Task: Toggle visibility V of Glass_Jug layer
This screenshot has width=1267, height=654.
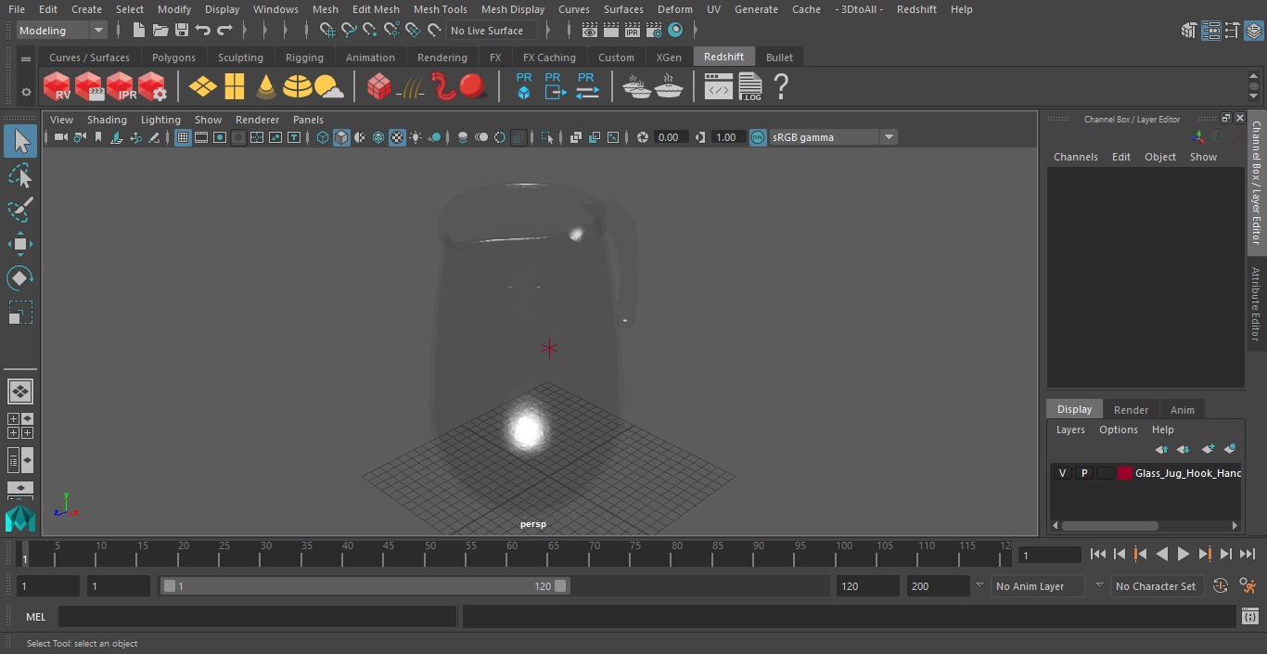Action: pyautogui.click(x=1062, y=473)
